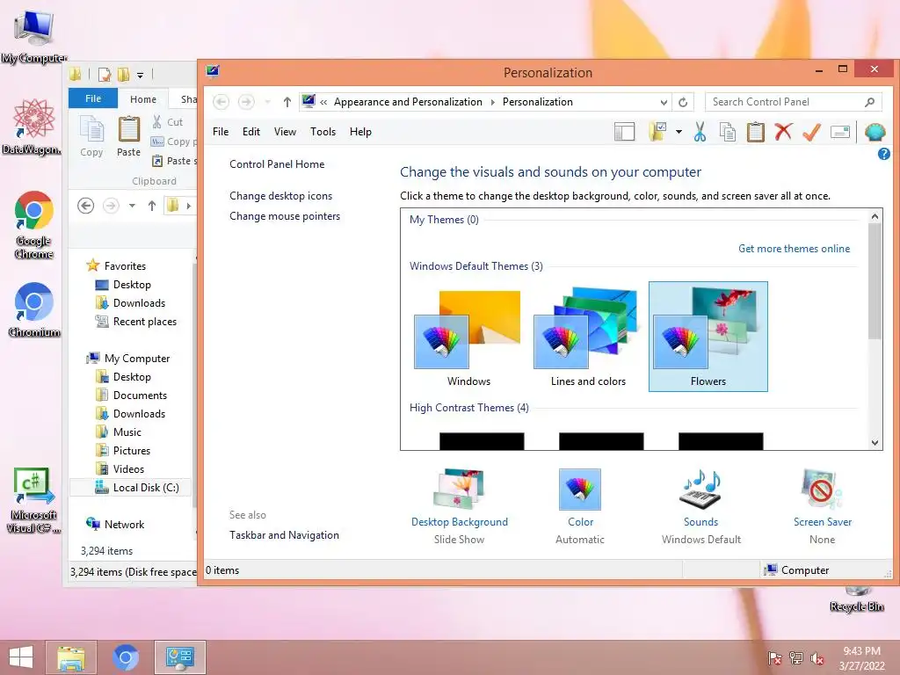Click Paste button in File Explorer ribbon

(x=128, y=136)
